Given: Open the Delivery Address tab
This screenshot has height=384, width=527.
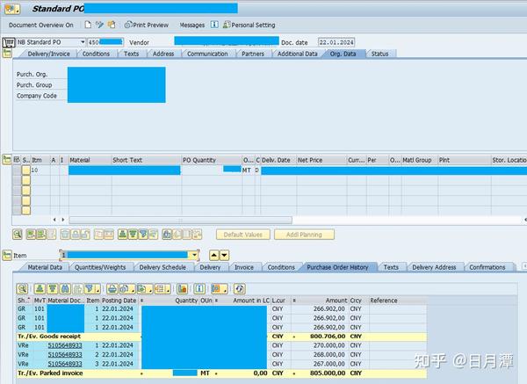Looking at the screenshot, I should click(434, 267).
